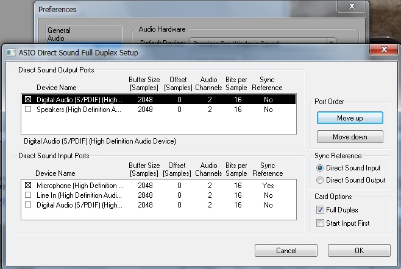Uncheck the Microphone input port checkbox
Screen dimensions: 401x269
click(28, 185)
